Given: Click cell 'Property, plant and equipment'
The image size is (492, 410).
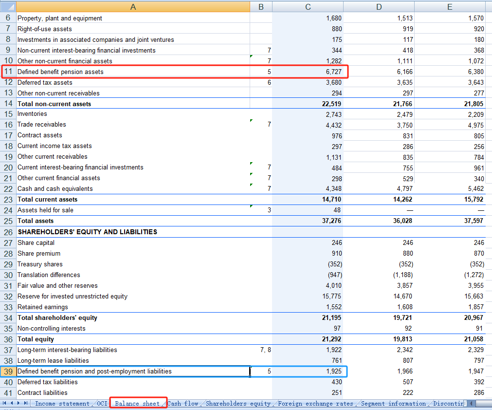Looking at the screenshot, I should (133, 18).
